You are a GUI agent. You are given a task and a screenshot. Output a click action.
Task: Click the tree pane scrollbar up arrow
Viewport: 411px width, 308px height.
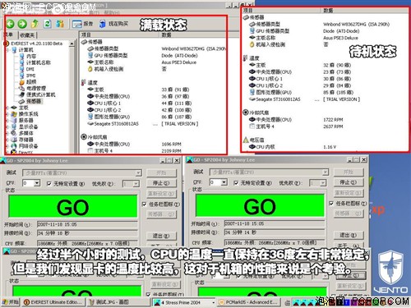coord(72,44)
